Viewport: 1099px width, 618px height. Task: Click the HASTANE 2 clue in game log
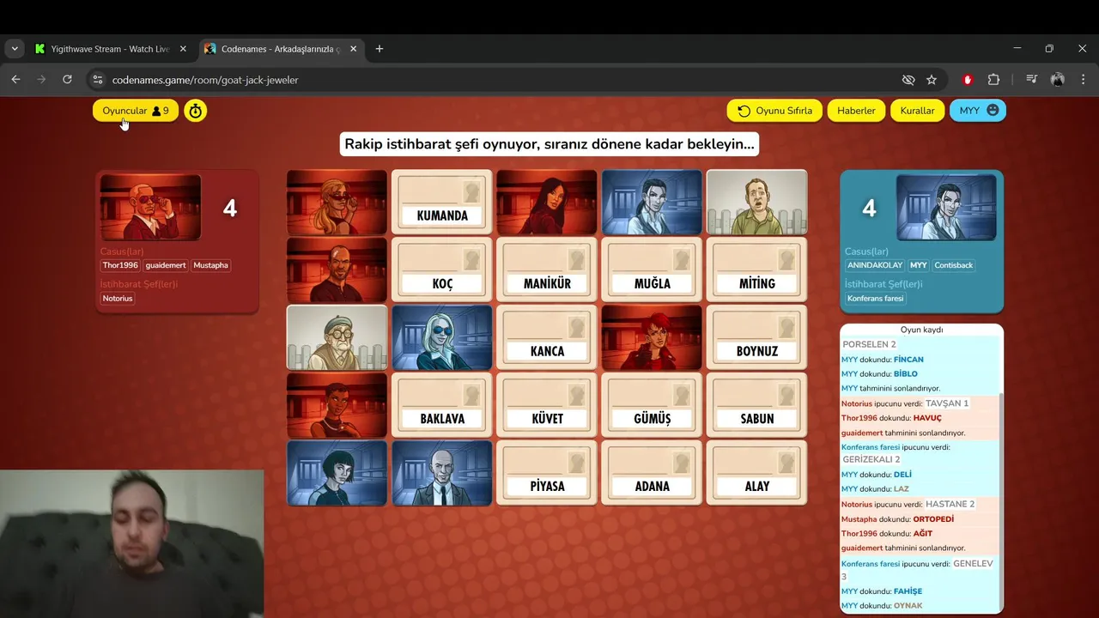[x=950, y=504]
